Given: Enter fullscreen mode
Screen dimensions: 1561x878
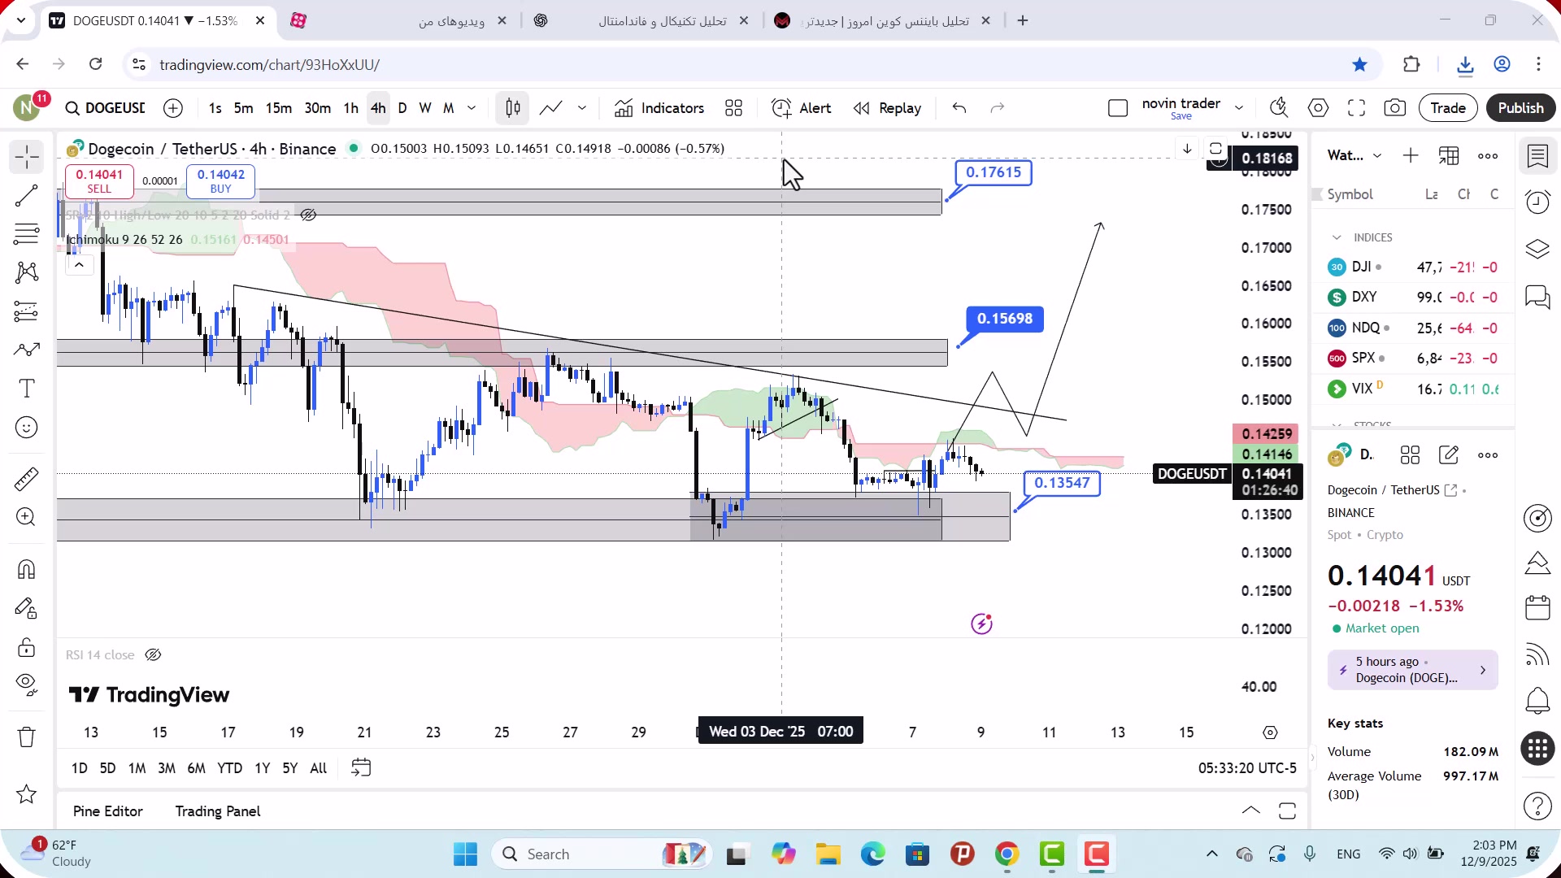Looking at the screenshot, I should pyautogui.click(x=1356, y=108).
